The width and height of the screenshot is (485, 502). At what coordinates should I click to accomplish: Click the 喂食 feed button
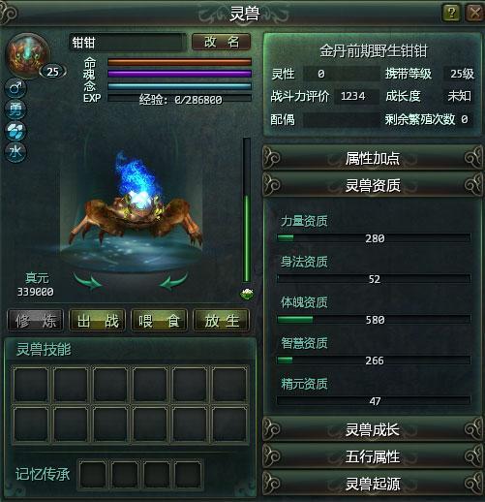(x=160, y=321)
